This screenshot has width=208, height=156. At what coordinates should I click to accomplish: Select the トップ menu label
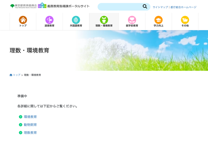point(23,26)
